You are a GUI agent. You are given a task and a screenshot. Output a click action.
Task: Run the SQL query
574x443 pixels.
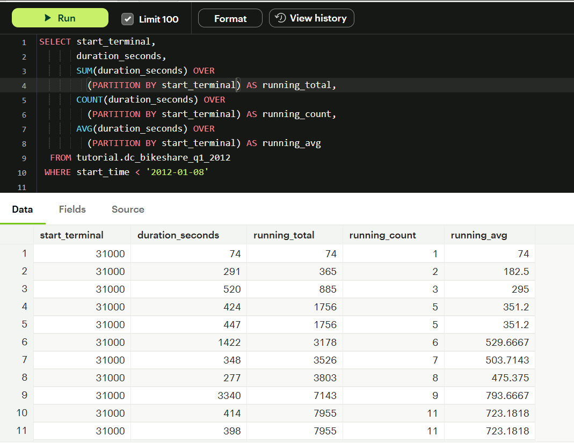(x=60, y=18)
